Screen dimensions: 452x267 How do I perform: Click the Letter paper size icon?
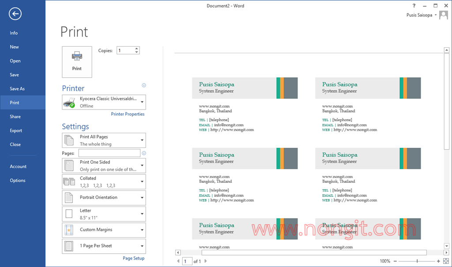click(x=69, y=214)
